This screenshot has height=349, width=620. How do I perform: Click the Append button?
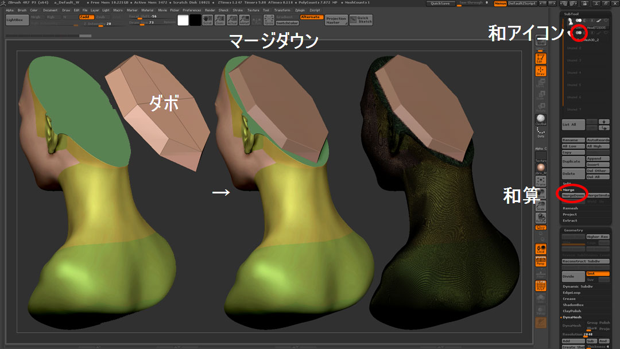598,158
